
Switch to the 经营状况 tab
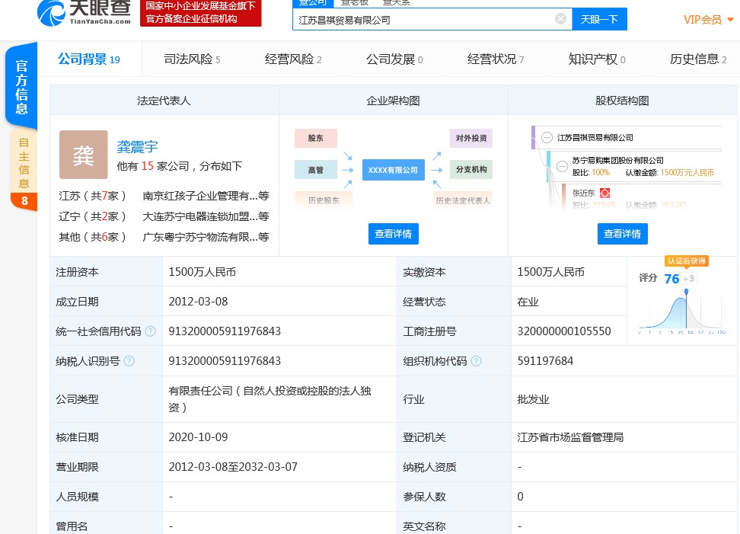tap(496, 59)
